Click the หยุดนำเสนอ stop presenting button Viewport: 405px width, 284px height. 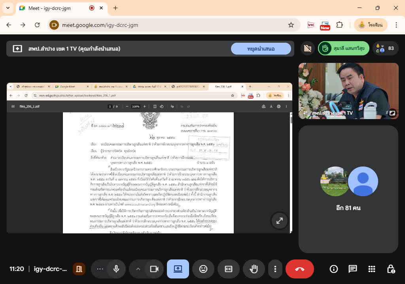point(261,49)
